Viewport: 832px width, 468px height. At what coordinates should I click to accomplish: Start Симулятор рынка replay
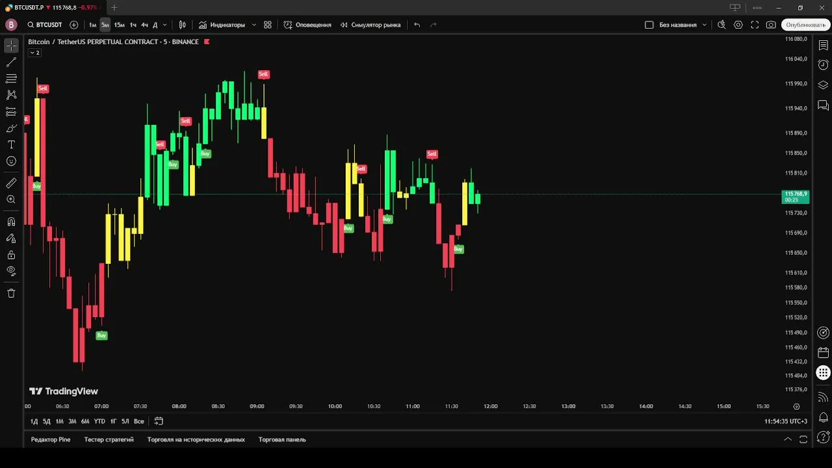370,25
